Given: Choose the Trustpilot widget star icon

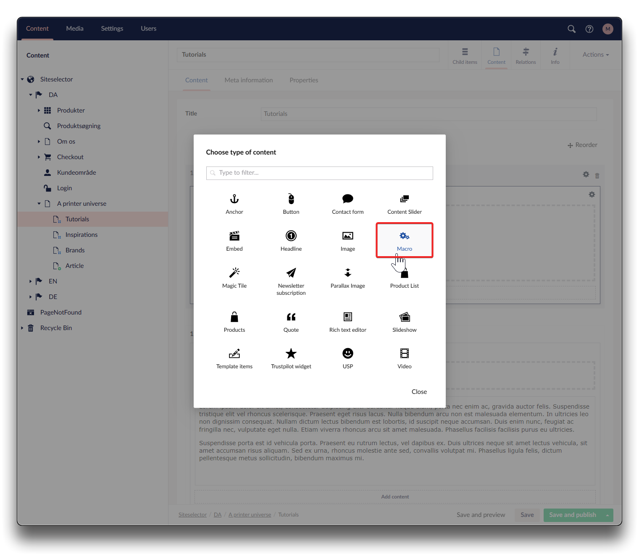Looking at the screenshot, I should click(x=291, y=354).
